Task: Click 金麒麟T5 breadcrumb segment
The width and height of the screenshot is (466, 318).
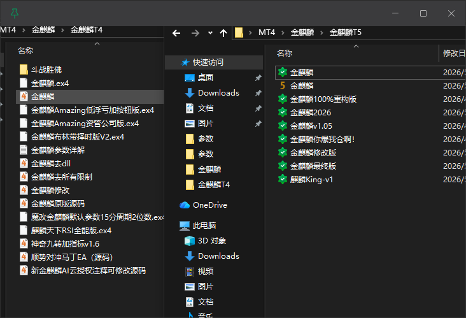Action: [x=345, y=32]
